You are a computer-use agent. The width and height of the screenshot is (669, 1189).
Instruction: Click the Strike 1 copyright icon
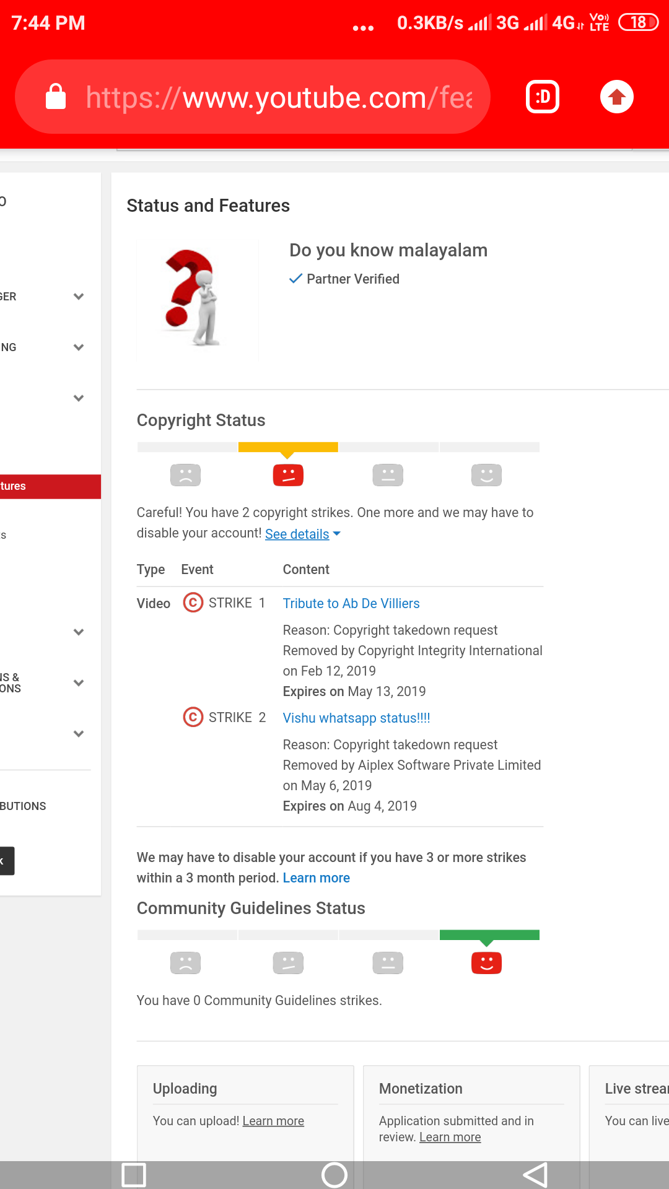(193, 603)
